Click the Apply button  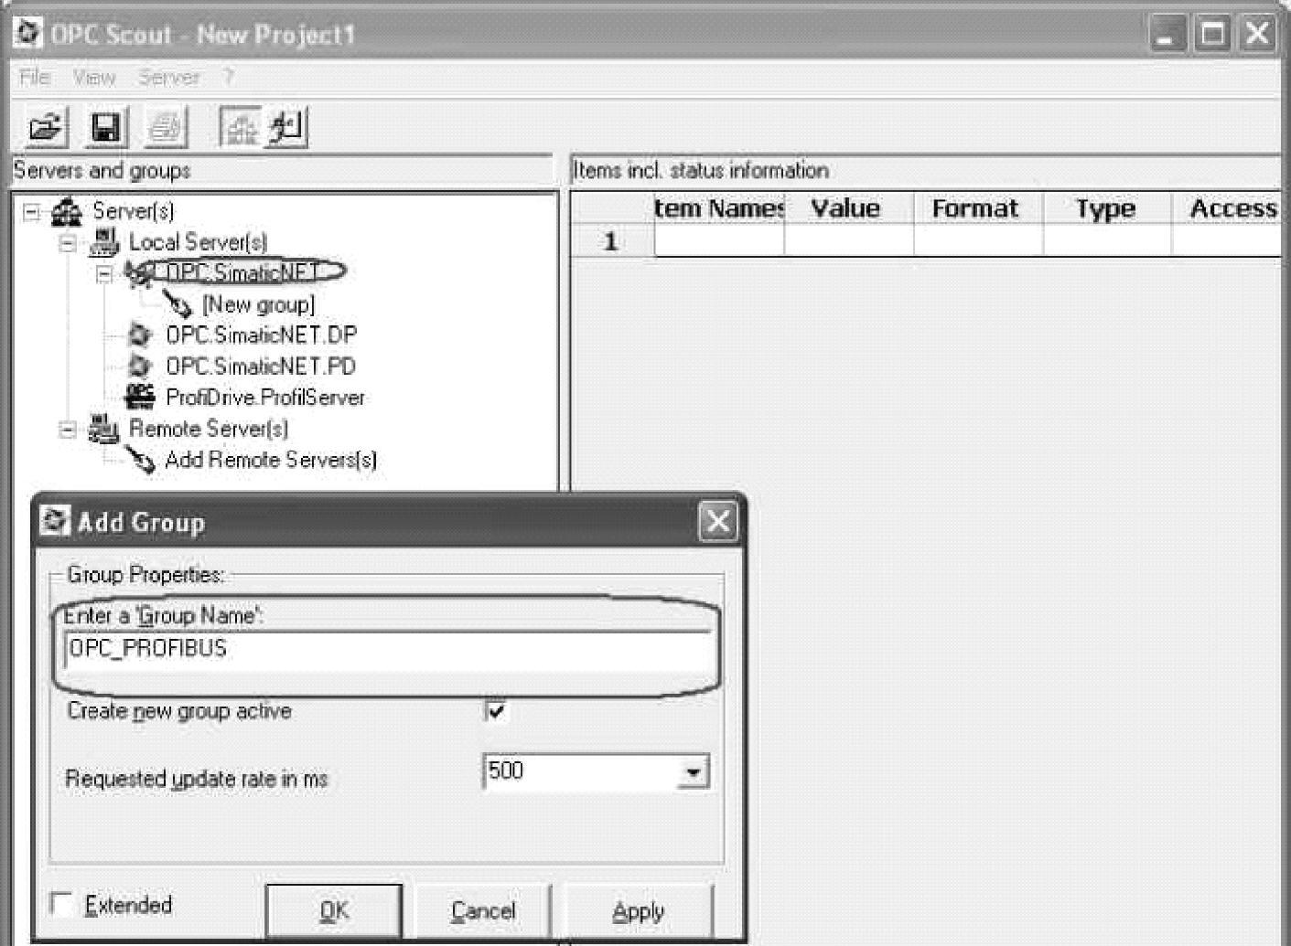click(638, 910)
